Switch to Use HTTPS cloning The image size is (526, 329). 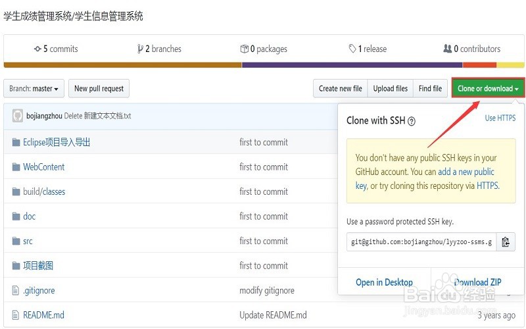point(500,118)
